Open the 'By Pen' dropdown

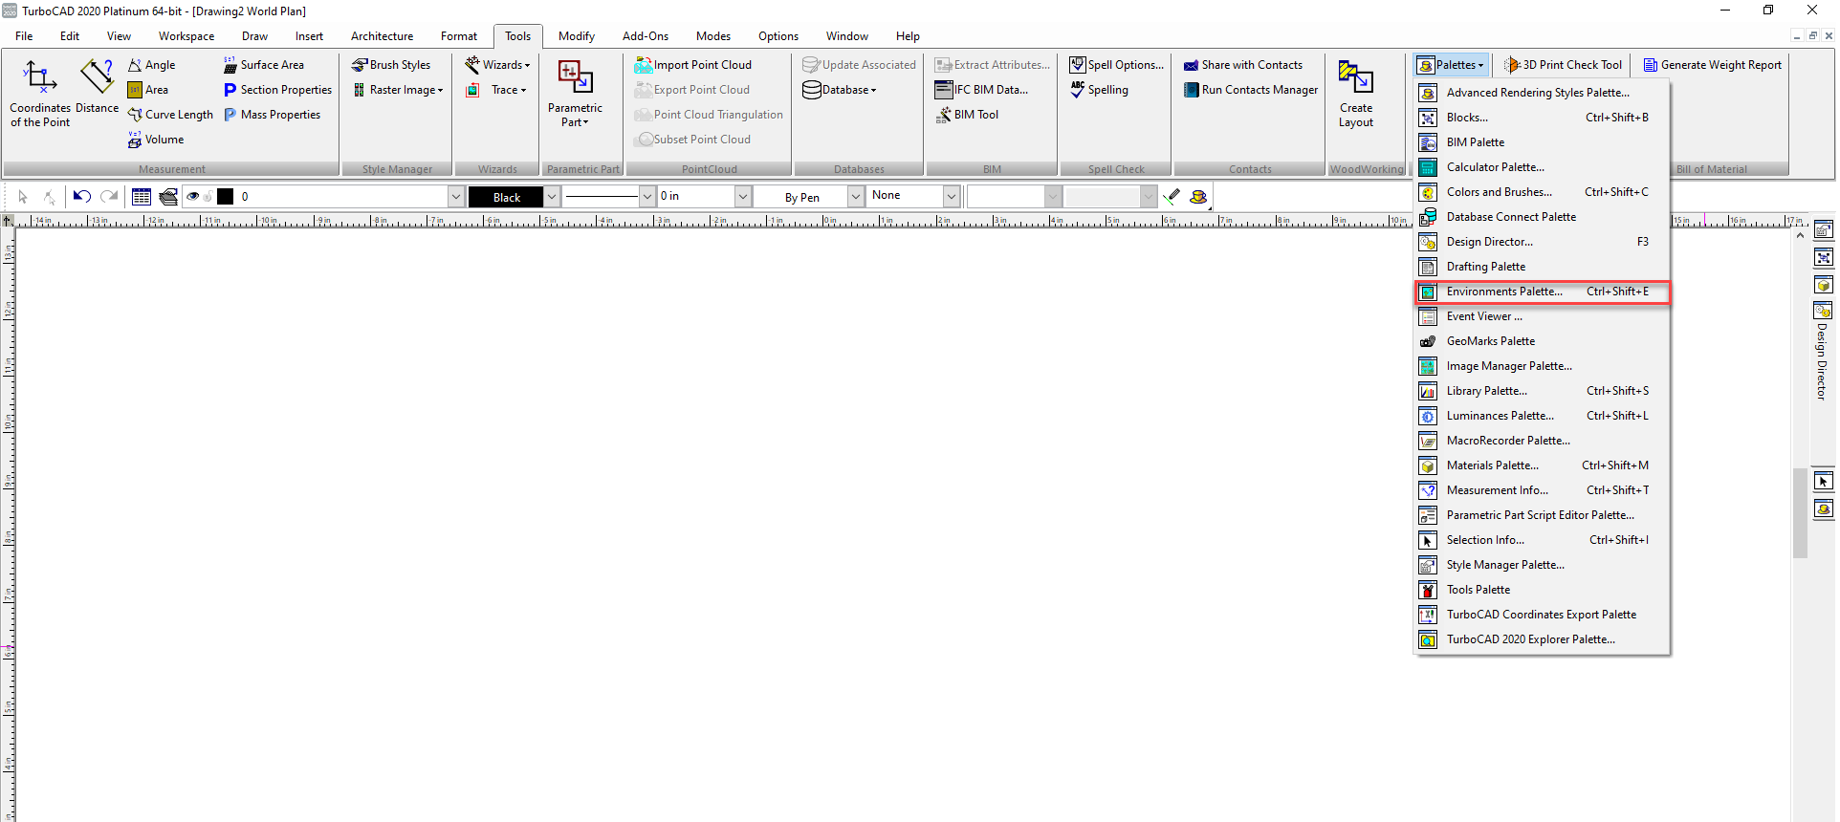(856, 197)
